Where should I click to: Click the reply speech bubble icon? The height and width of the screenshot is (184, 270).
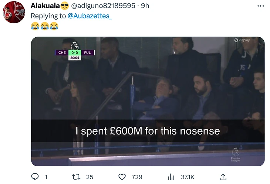point(35,177)
